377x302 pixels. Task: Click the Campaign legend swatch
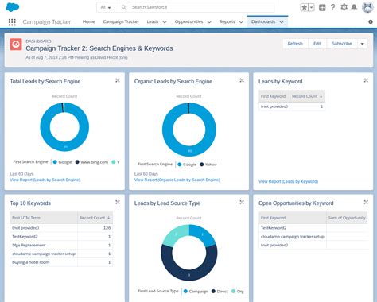pos(185,292)
